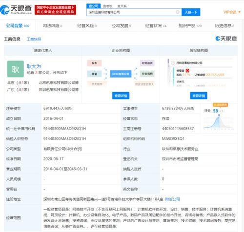The image size is (244, 232).
Task: Switch to the 经营风险 tab
Action: pyautogui.click(x=87, y=26)
